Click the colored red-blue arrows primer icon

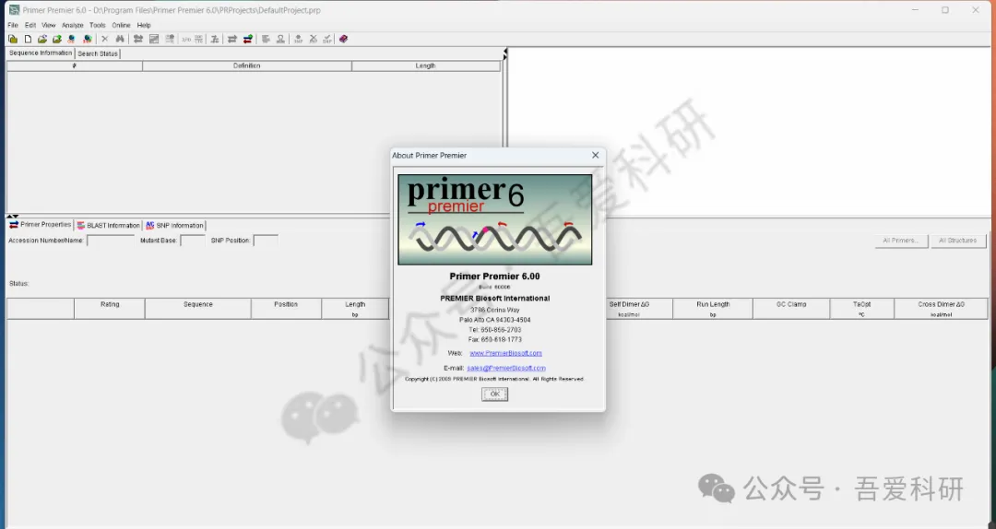pyautogui.click(x=248, y=40)
